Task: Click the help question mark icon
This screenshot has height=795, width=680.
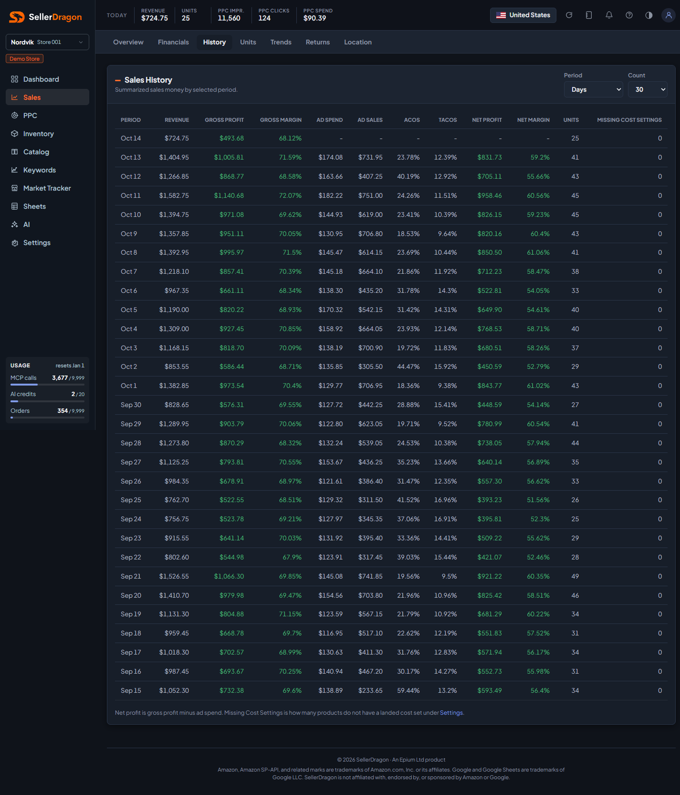Action: pyautogui.click(x=629, y=15)
